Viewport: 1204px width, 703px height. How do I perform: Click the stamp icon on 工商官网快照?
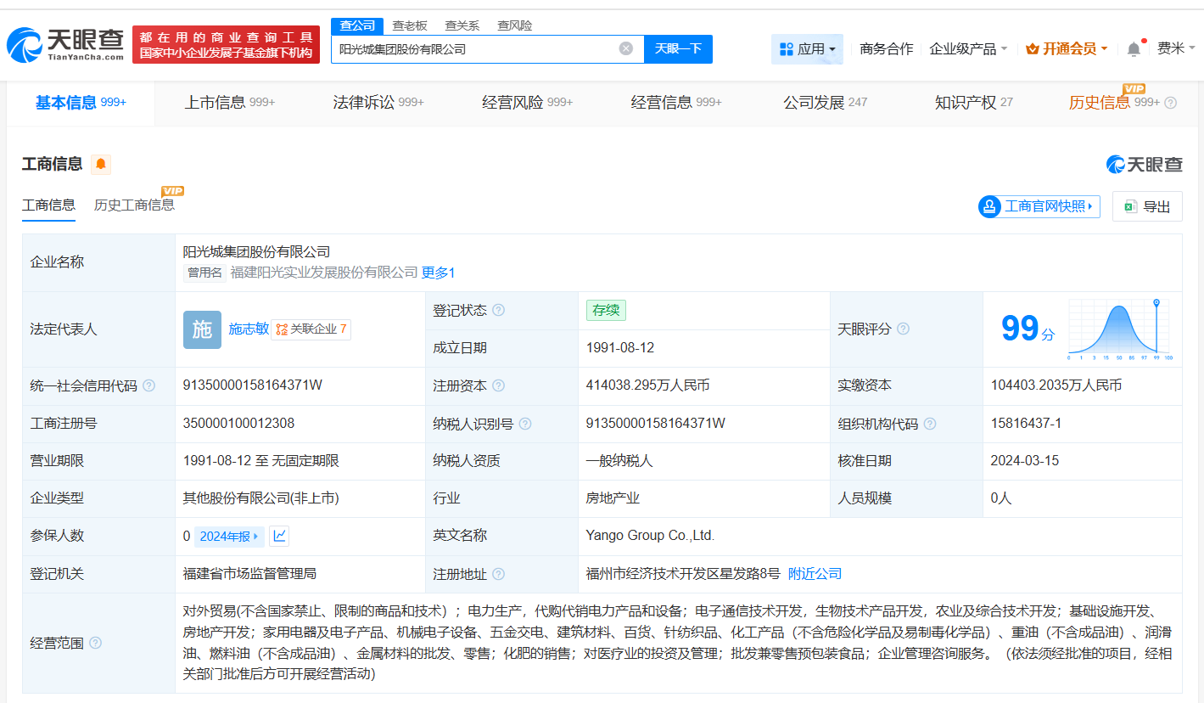tap(988, 206)
